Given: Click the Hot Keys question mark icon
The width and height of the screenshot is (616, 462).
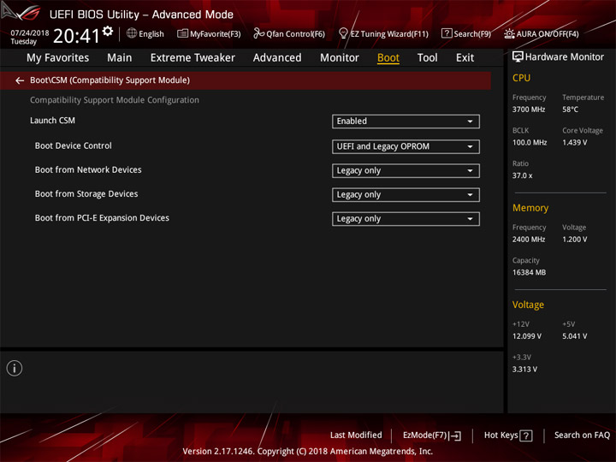Looking at the screenshot, I should coord(526,435).
